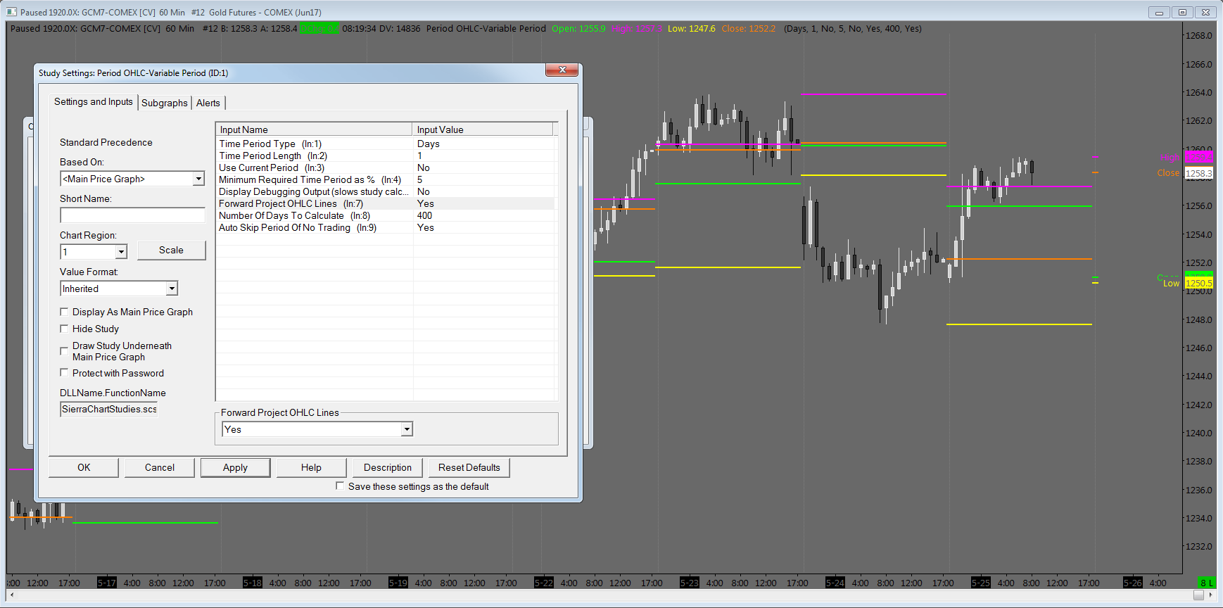Click the OK button
The height and width of the screenshot is (608, 1223).
pyautogui.click(x=84, y=467)
